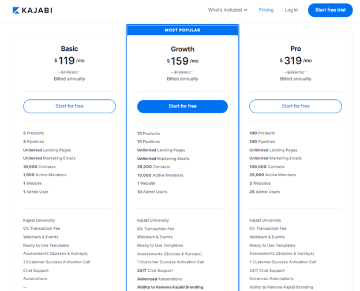
Task: Click '3 Products' in Basic plan
Action: coord(33,133)
